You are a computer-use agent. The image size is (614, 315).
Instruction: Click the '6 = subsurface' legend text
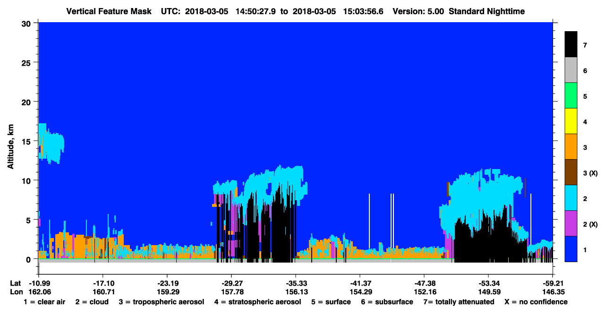point(387,302)
